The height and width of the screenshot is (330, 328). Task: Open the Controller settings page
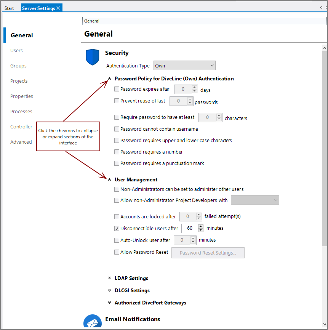pyautogui.click(x=21, y=127)
